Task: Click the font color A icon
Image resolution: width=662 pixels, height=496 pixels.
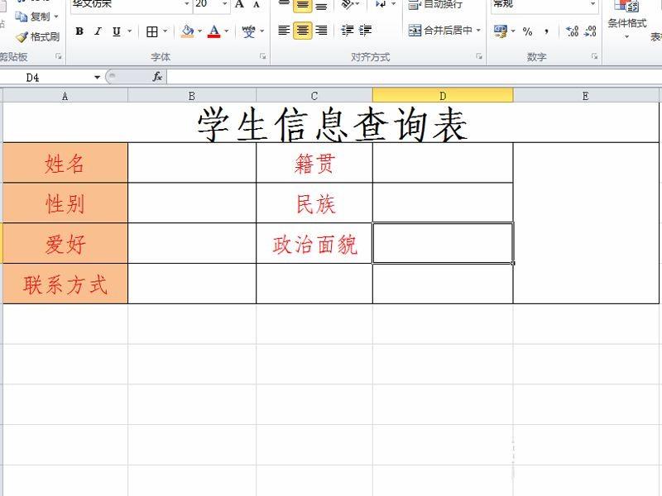Action: click(x=213, y=30)
